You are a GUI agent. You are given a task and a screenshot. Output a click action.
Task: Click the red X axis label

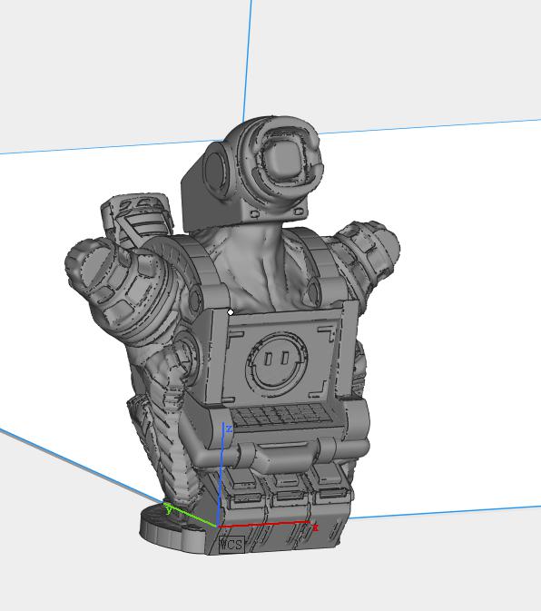[x=316, y=528]
